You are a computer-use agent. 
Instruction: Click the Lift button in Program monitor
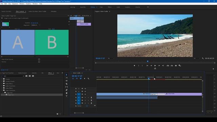click(168, 66)
